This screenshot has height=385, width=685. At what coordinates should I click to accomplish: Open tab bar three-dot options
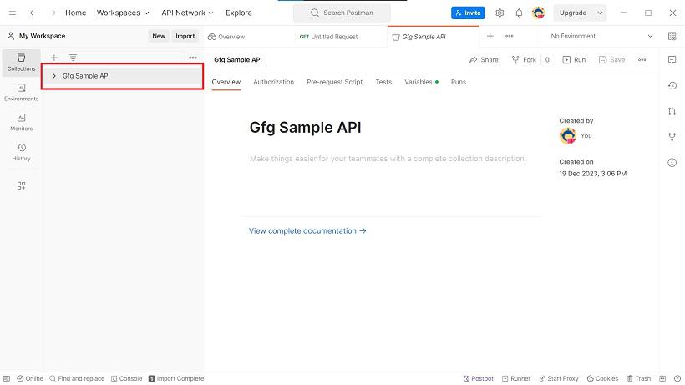[x=510, y=36]
